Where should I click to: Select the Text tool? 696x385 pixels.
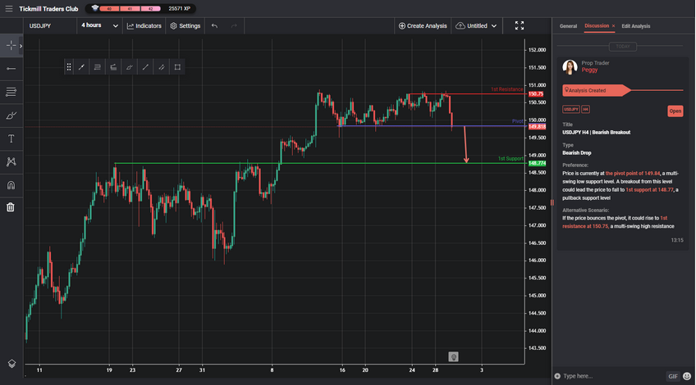[x=11, y=138]
